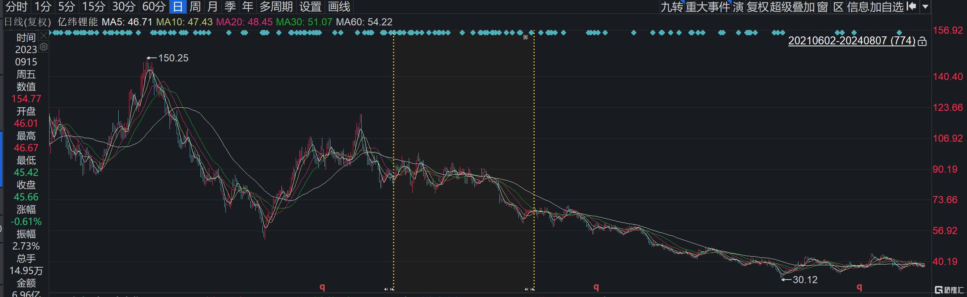Viewport: 967px width, 297px height.
Task: Click the 30.12 low price annotation
Action: coord(805,280)
